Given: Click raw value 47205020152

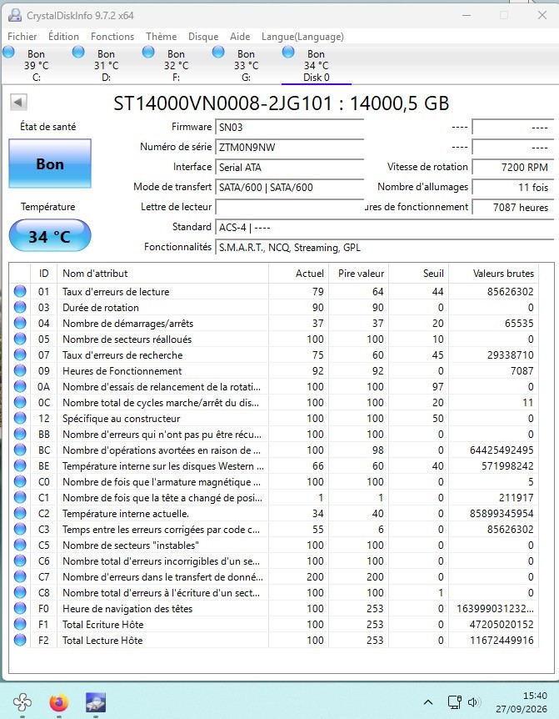Looking at the screenshot, I should click(502, 624).
